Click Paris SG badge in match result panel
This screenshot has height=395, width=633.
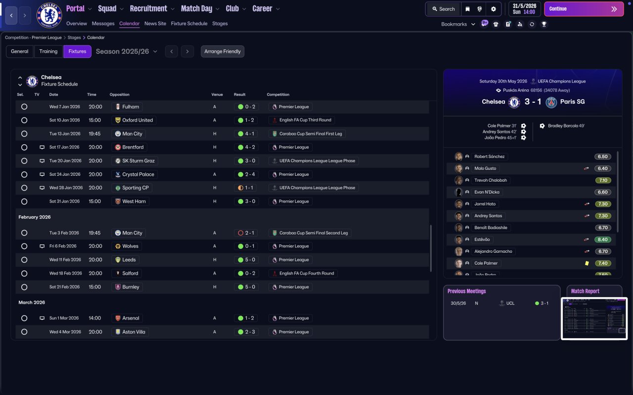[551, 102]
